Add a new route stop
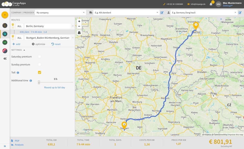The height and width of the screenshot is (149, 244). coord(16,44)
